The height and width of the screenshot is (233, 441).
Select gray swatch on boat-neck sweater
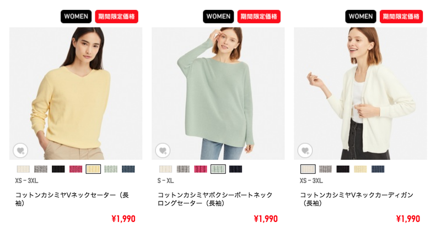(x=183, y=169)
